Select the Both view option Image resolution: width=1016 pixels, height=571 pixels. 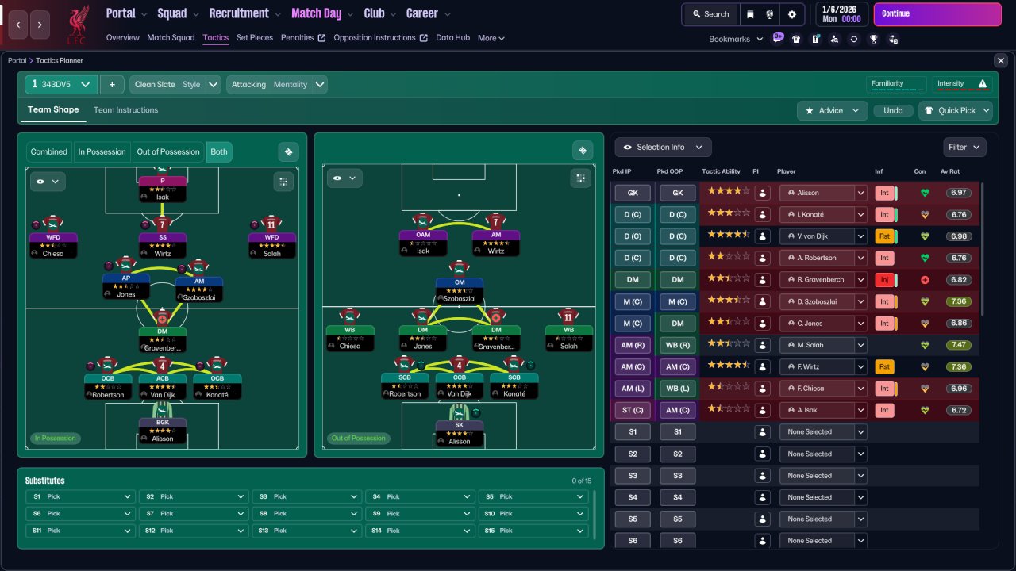coord(219,151)
